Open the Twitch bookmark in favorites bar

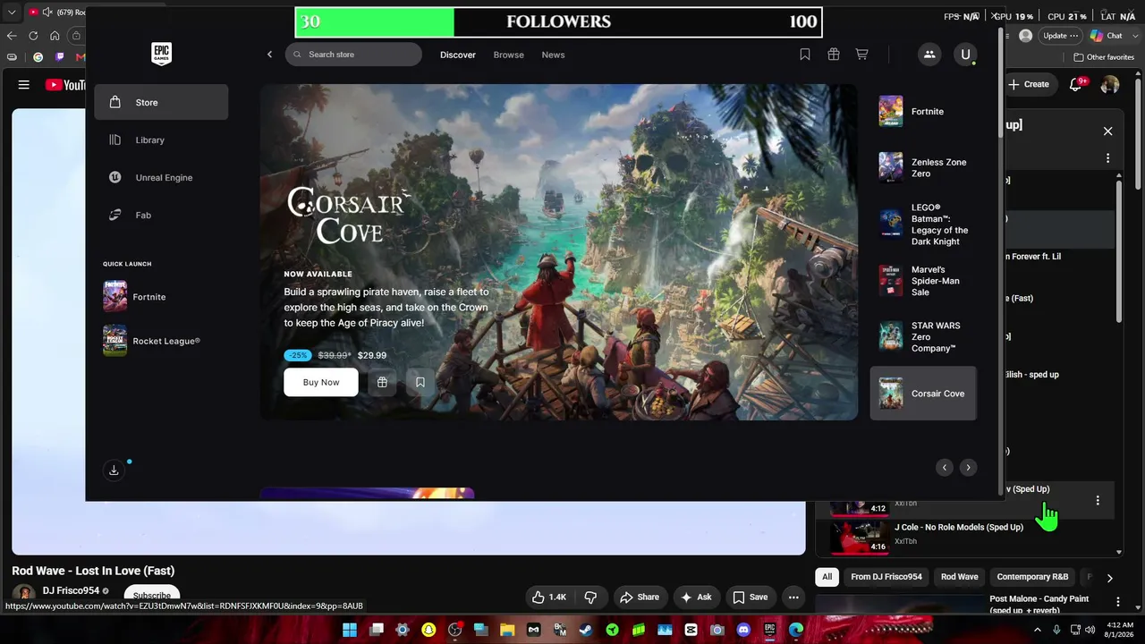coord(60,57)
